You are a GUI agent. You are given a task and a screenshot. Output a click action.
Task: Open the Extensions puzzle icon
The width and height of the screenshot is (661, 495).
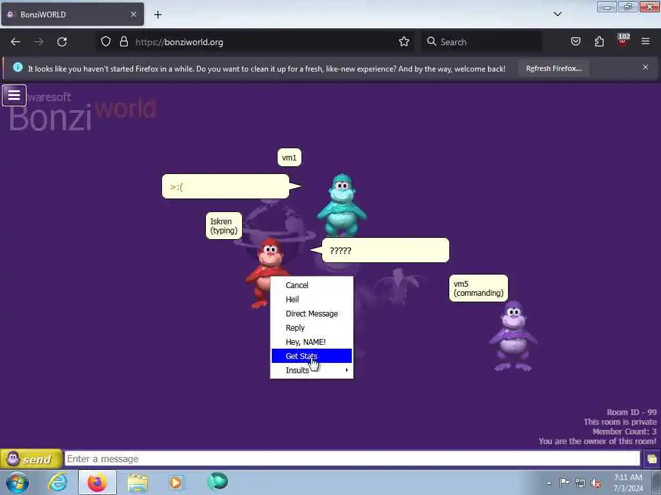tap(599, 42)
